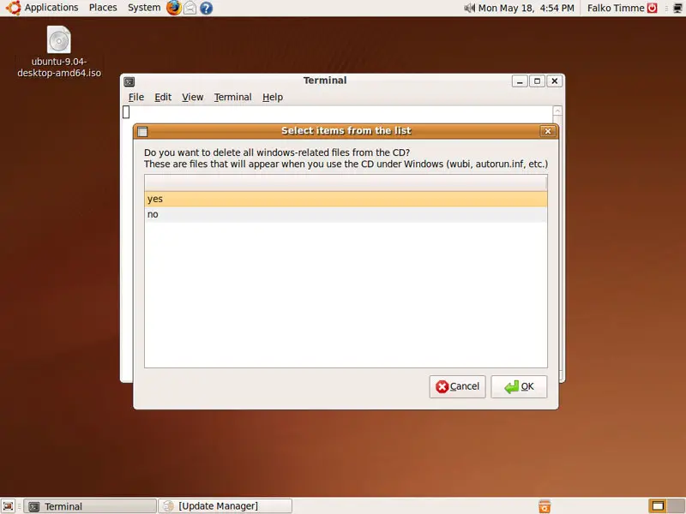686x514 pixels.
Task: Open the date and time calendar
Action: click(x=527, y=8)
